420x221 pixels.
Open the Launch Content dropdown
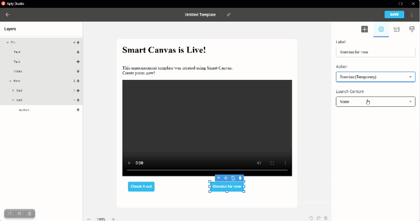(375, 102)
